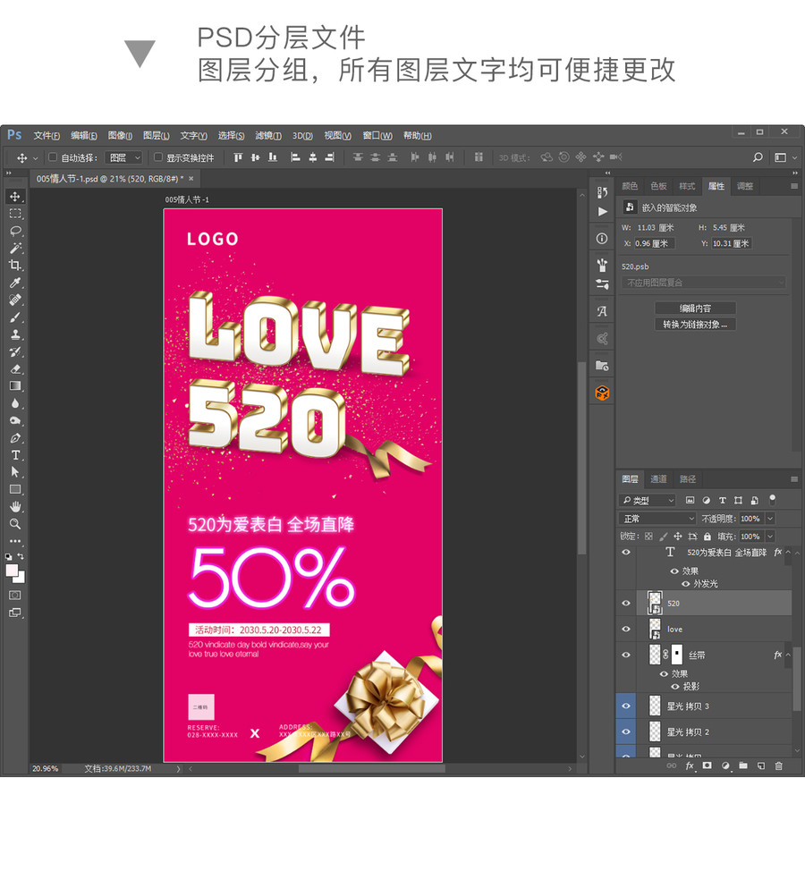Viewport: 805px width, 871px height.
Task: Hide the 星光 拷贝 2 layer
Action: [626, 731]
